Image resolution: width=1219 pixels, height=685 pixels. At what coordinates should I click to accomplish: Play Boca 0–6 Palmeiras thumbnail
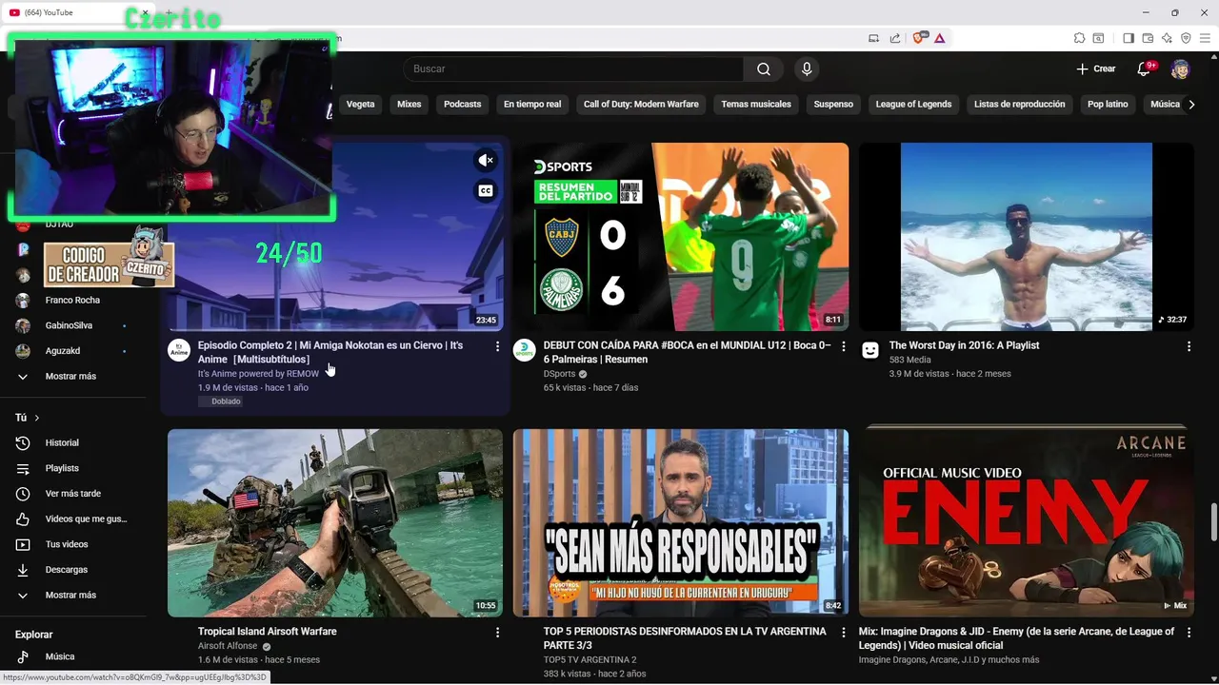pyautogui.click(x=681, y=237)
